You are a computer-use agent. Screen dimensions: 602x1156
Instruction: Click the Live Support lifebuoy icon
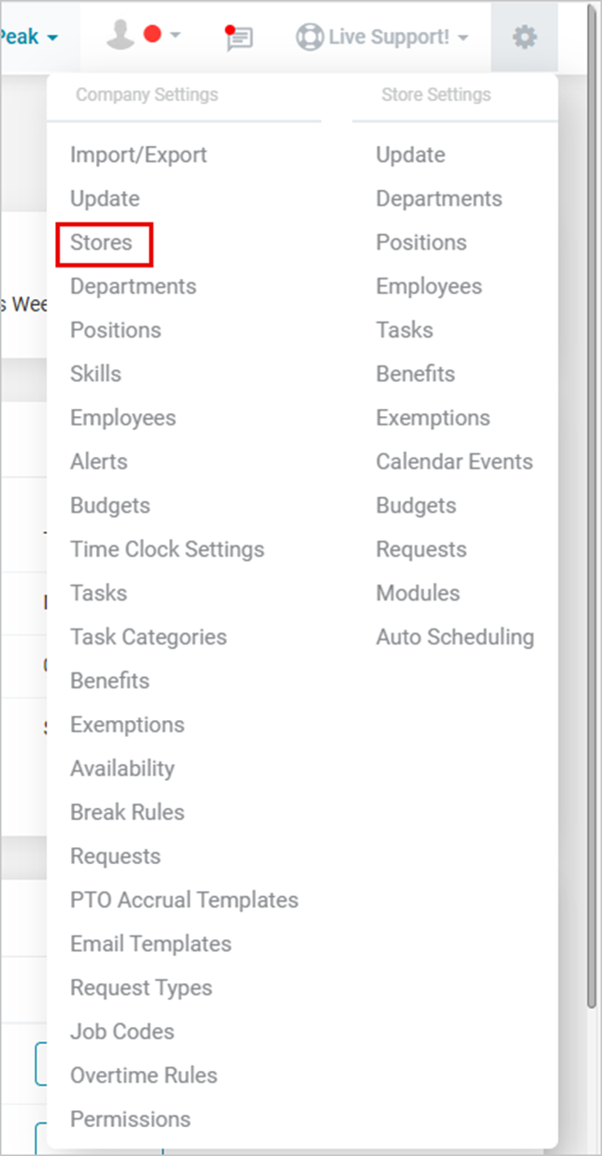click(308, 37)
